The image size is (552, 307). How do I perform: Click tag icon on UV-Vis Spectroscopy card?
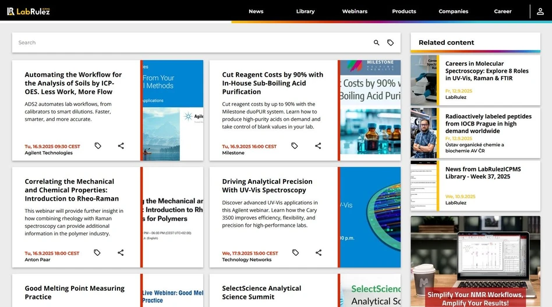click(x=295, y=253)
